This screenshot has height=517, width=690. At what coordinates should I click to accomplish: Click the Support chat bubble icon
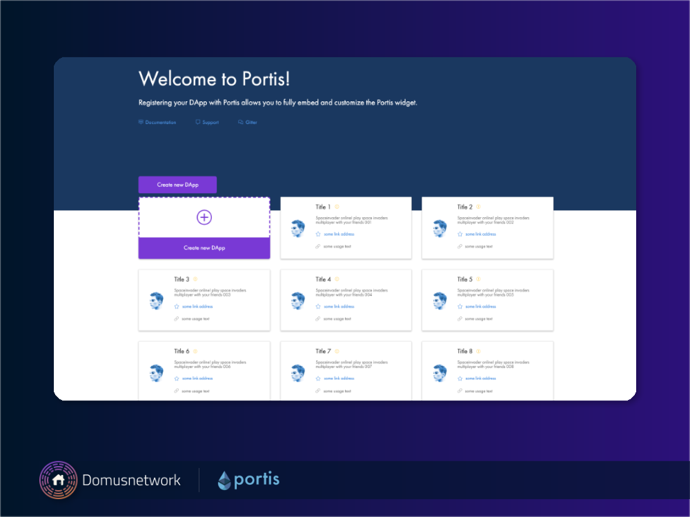[198, 122]
